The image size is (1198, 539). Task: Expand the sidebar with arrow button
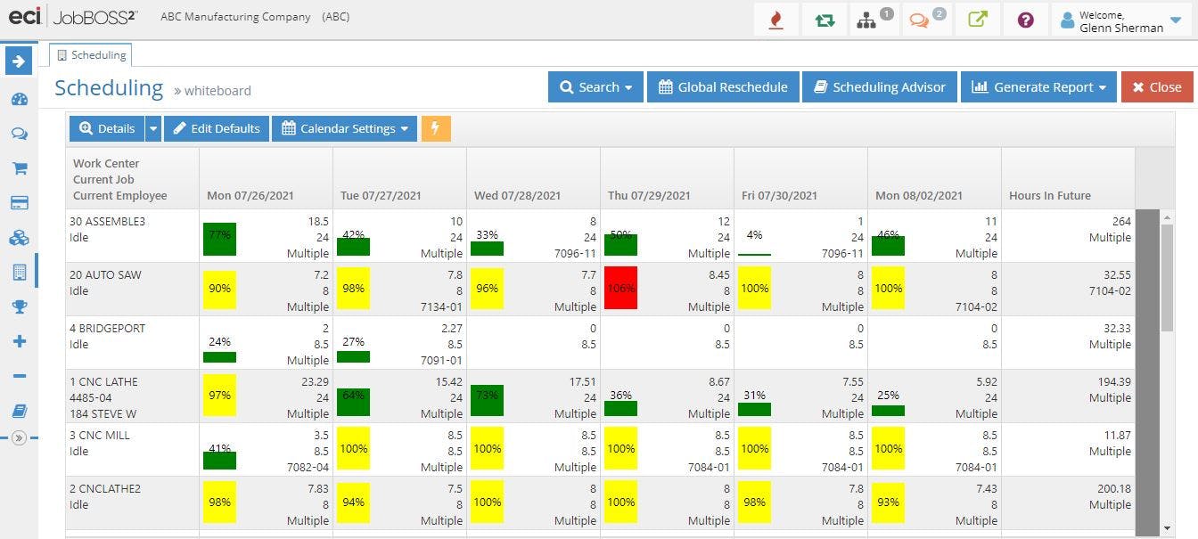pyautogui.click(x=19, y=61)
